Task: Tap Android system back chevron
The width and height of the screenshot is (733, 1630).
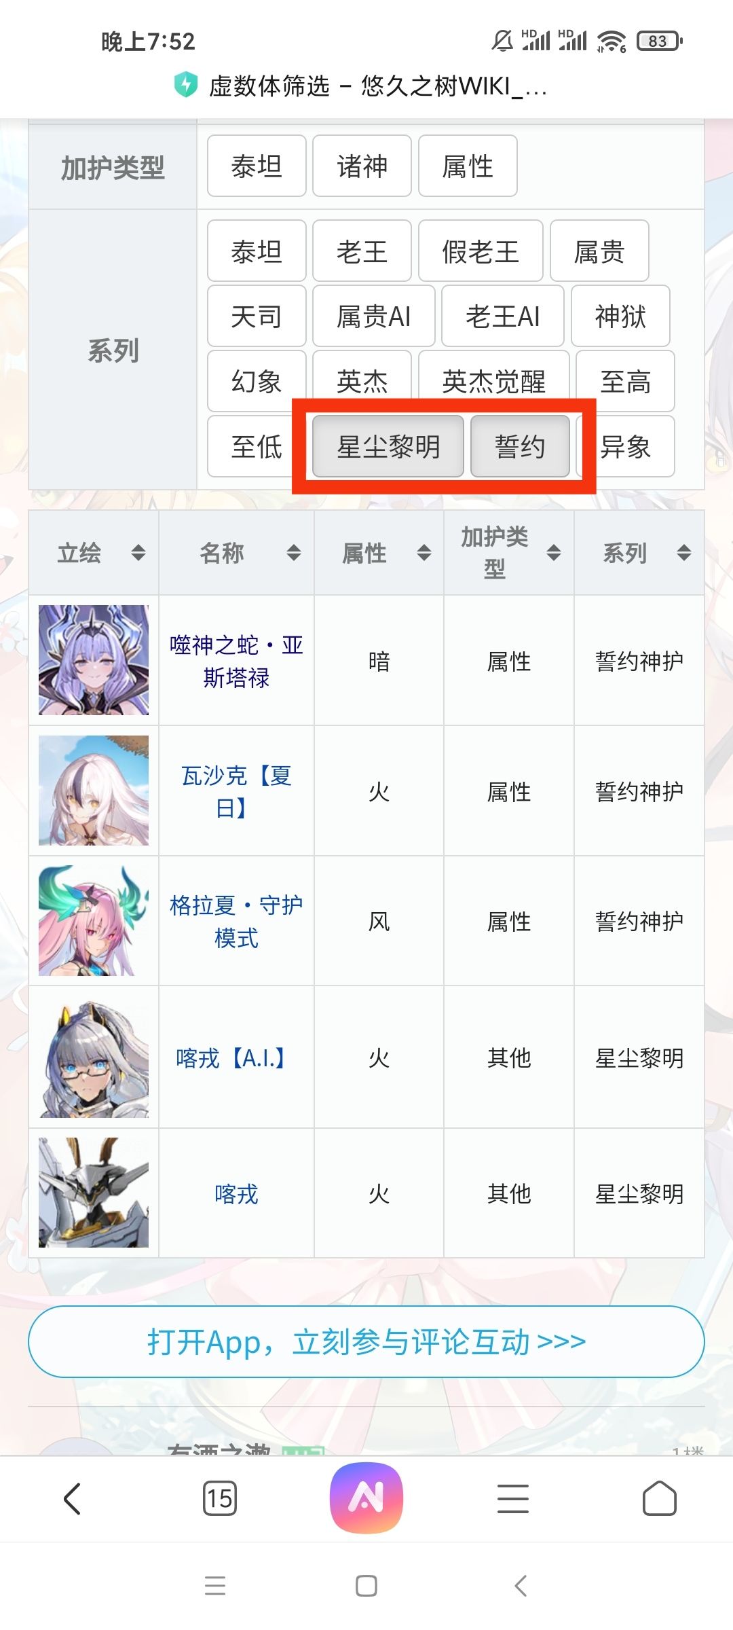Action: 521,1586
